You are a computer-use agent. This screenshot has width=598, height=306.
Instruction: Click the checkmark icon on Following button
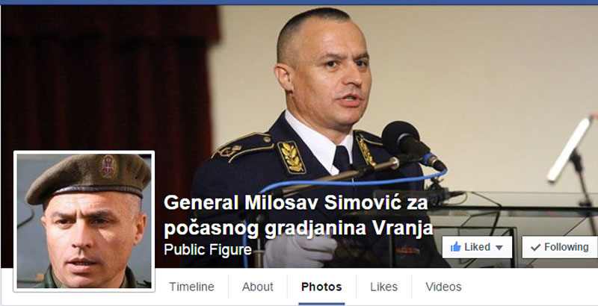point(535,247)
